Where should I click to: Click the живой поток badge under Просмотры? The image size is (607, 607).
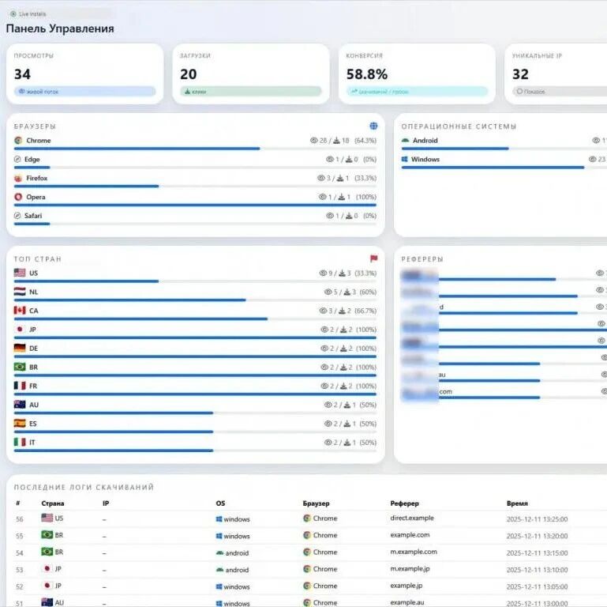[84, 92]
